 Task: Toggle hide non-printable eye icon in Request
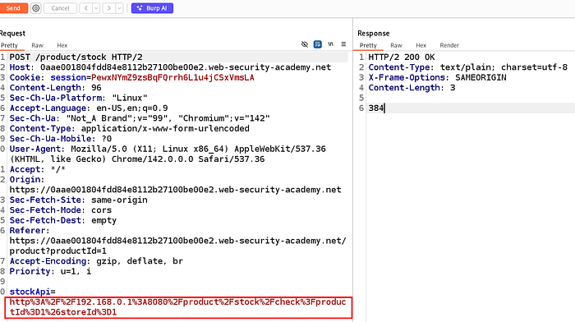(x=305, y=44)
